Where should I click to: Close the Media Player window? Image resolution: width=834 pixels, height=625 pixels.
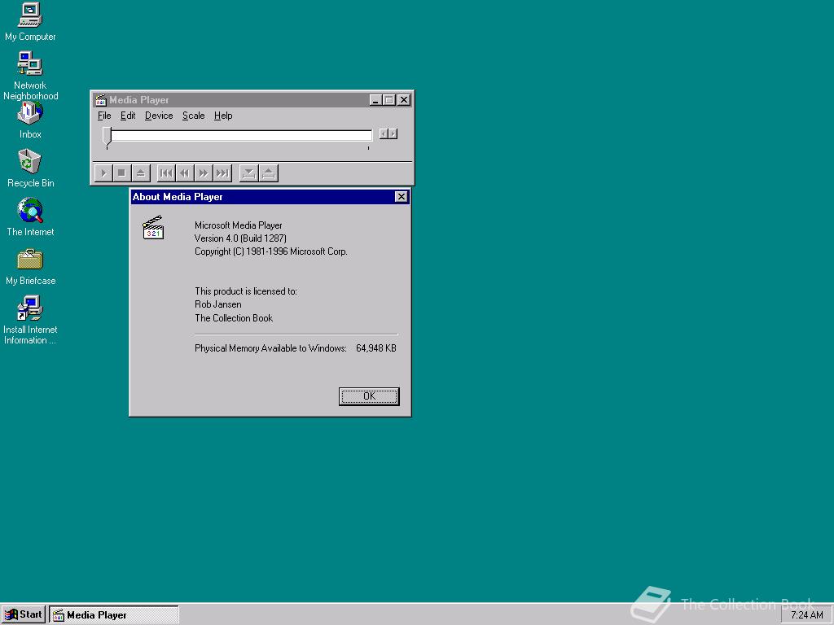(404, 100)
